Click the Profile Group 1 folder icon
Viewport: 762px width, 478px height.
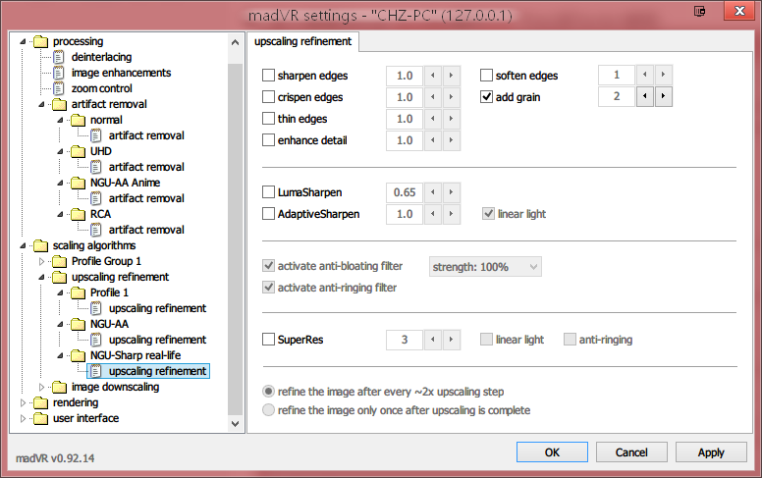(59, 262)
